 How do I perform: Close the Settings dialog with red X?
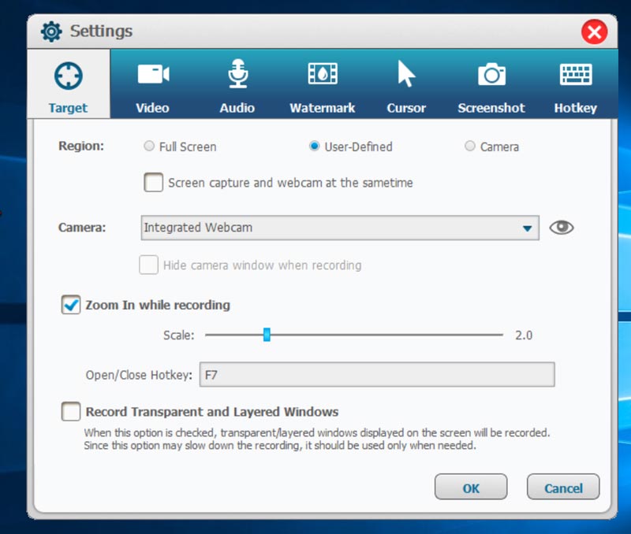click(x=594, y=32)
